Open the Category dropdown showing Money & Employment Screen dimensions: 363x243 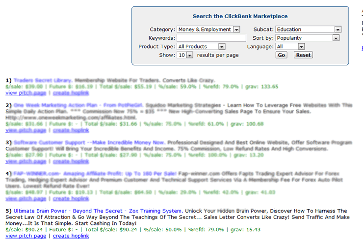click(208, 29)
